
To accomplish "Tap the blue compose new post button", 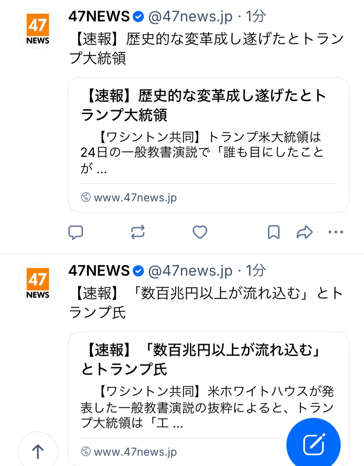I will click(x=314, y=444).
